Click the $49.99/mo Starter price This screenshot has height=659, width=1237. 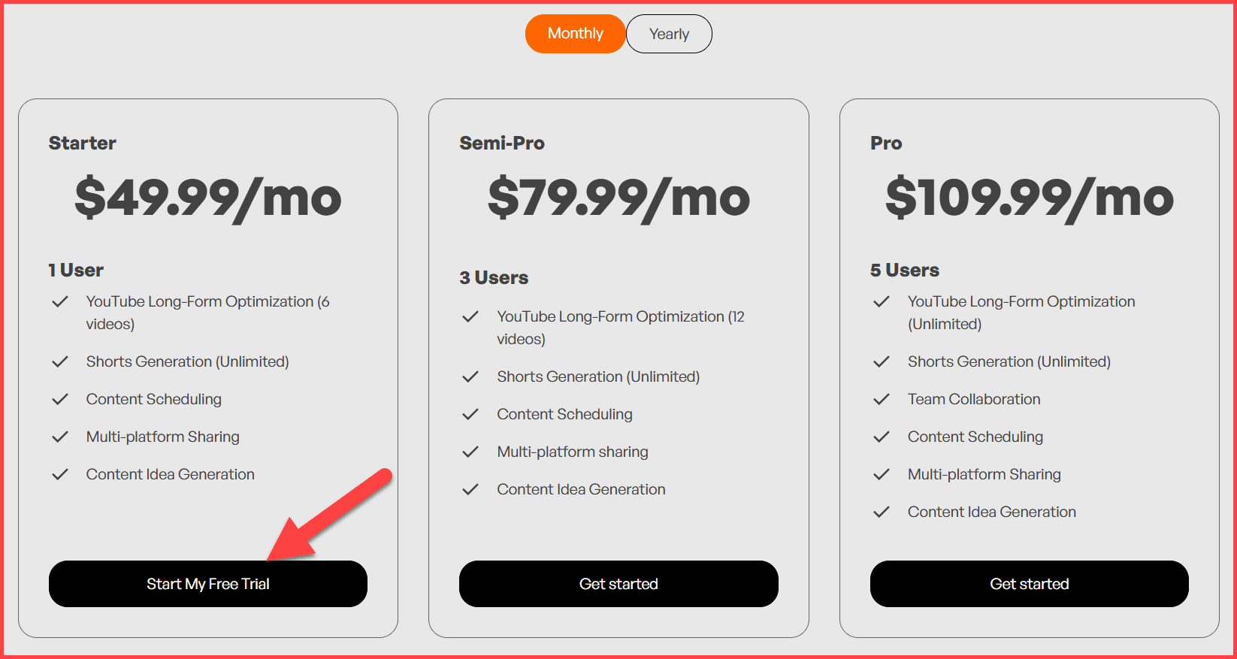pyautogui.click(x=208, y=198)
